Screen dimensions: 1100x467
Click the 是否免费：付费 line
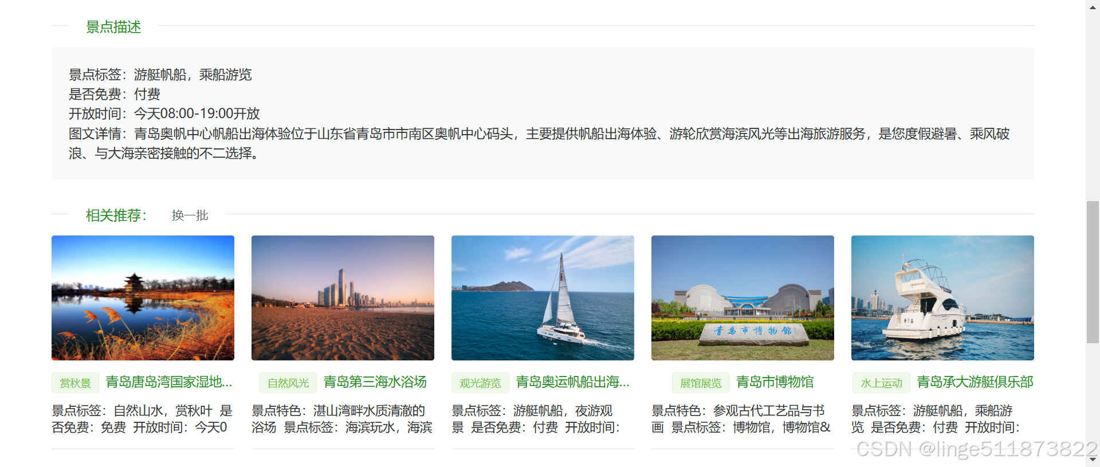tap(115, 94)
